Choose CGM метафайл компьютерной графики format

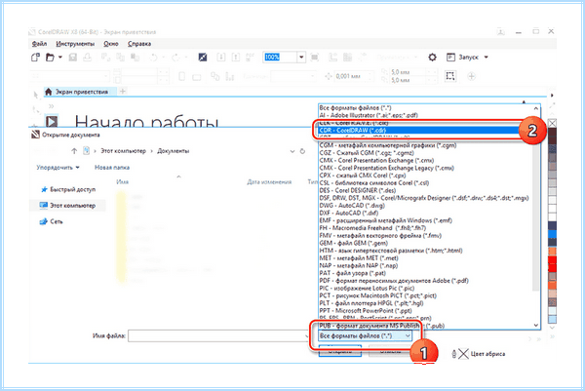coord(388,145)
